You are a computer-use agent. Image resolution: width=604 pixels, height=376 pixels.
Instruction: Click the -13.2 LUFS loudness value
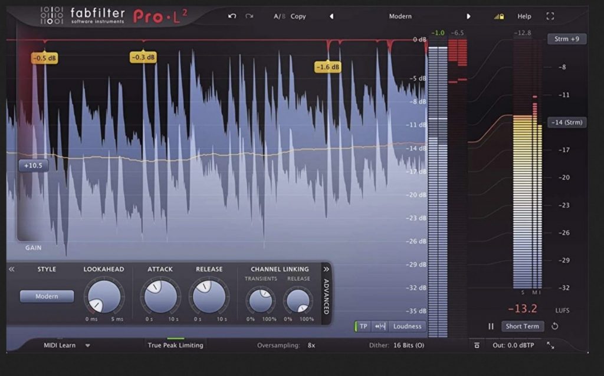pos(523,309)
